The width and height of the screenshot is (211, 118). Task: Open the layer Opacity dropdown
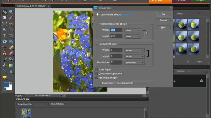[206, 71]
